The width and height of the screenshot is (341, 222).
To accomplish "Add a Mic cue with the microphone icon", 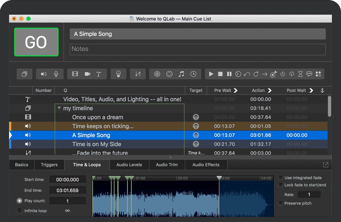I will coord(56,74).
